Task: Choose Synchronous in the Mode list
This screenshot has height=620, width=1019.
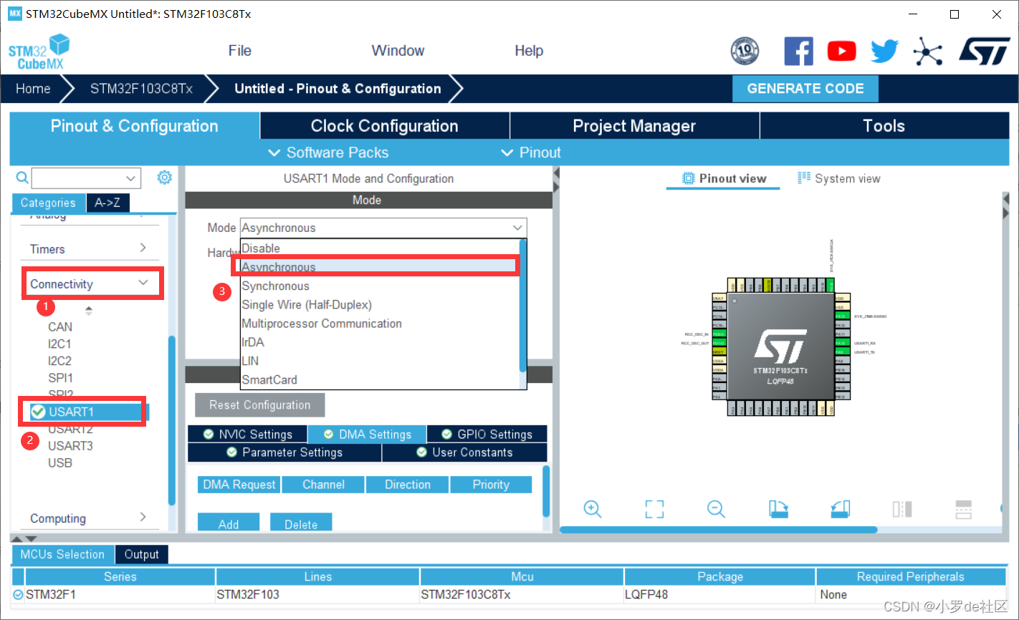Action: (x=380, y=286)
